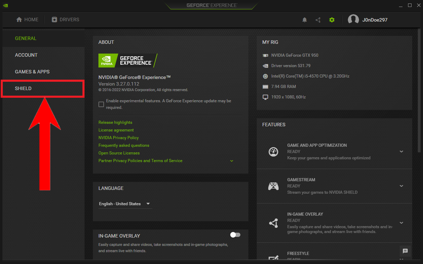Click the NVIDIA GeForce GTX 950 text

click(x=295, y=55)
